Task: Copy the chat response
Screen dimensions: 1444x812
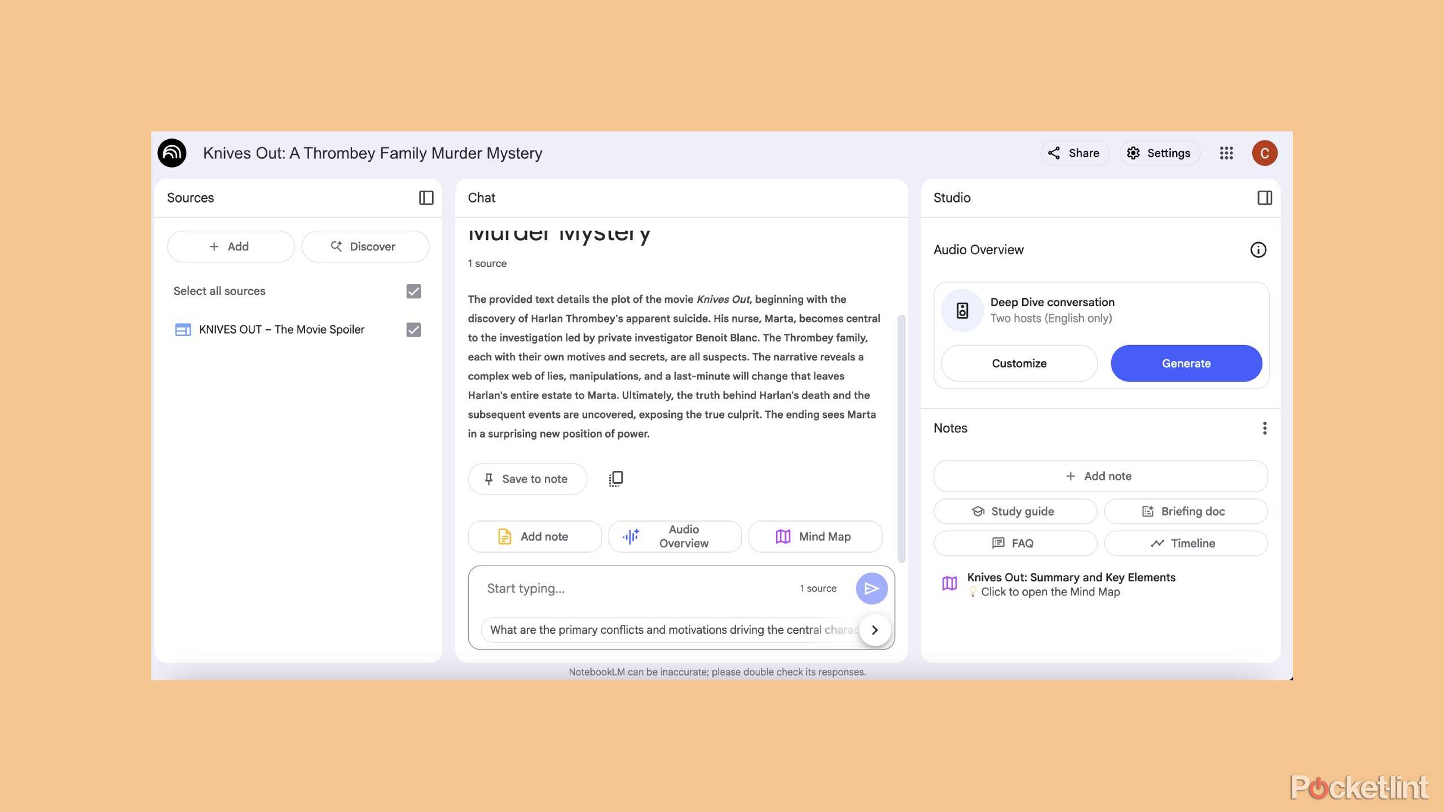Action: click(615, 478)
